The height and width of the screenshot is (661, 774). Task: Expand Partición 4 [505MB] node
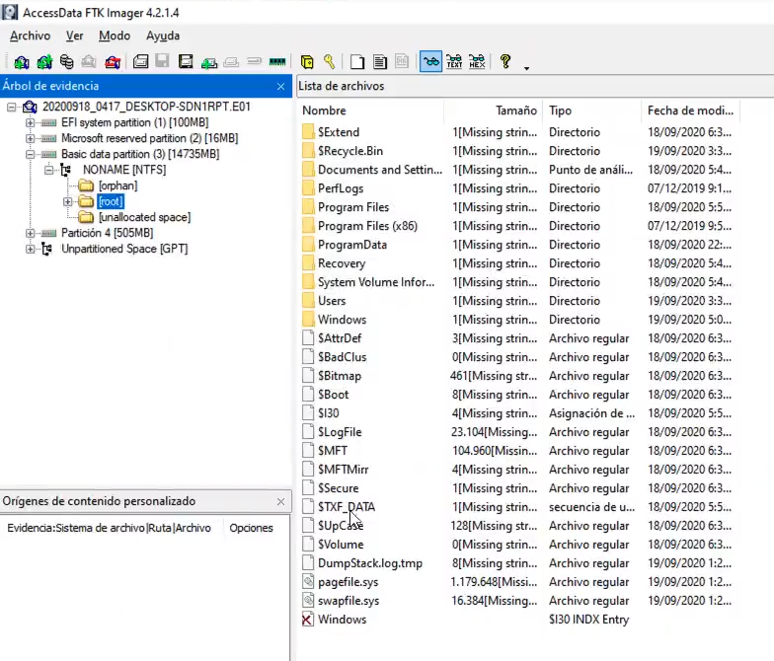(x=30, y=233)
